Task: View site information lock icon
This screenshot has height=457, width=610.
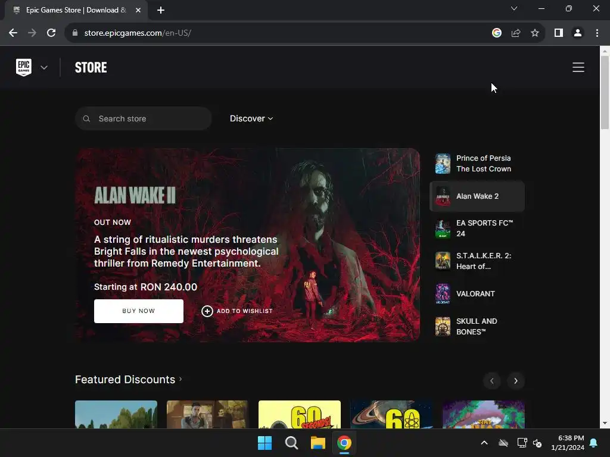Action: (75, 33)
